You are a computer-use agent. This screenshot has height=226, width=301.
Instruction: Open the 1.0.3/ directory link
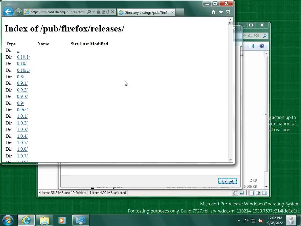coord(22,129)
